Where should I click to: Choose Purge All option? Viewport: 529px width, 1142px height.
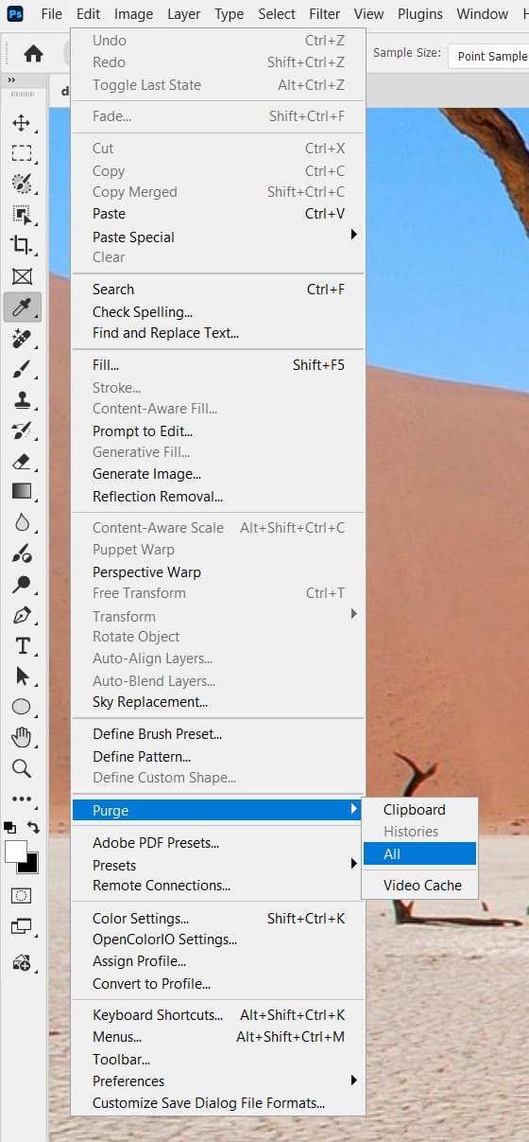pos(419,853)
